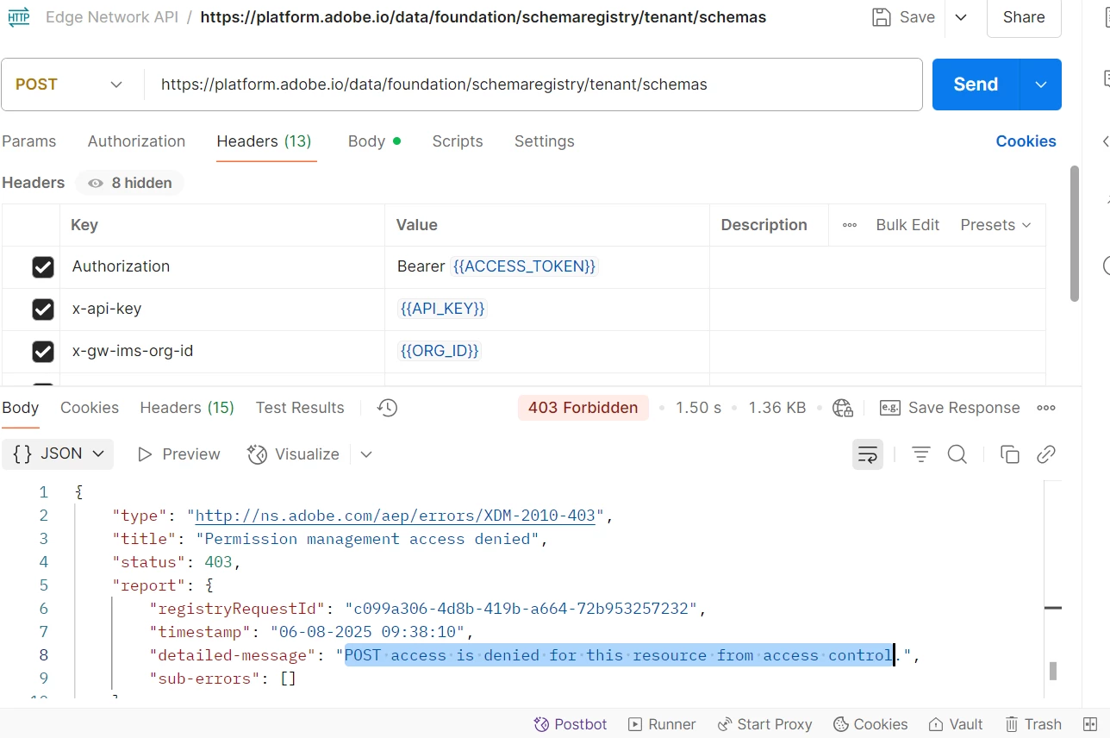Uncheck the x-api-key header checkbox
This screenshot has height=738, width=1110.
point(43,309)
